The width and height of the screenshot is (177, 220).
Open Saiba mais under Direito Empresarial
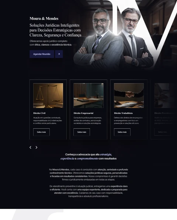82,132
